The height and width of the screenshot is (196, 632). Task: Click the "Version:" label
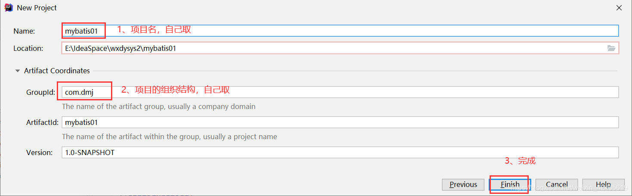[x=40, y=152]
